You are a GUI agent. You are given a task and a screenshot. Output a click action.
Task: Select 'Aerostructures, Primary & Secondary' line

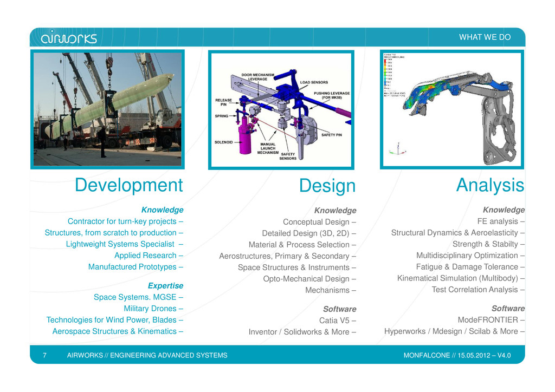pyautogui.click(x=287, y=256)
